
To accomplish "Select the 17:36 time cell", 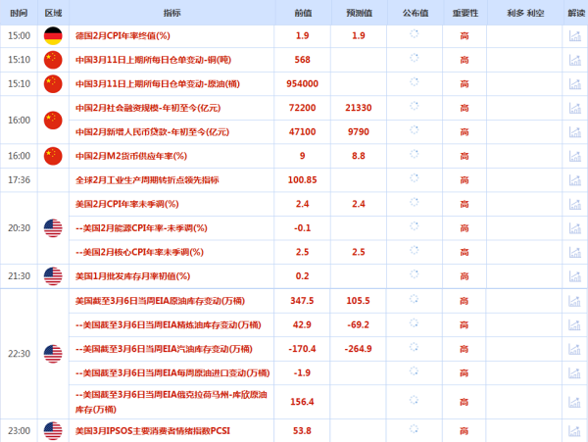I will pos(20,180).
